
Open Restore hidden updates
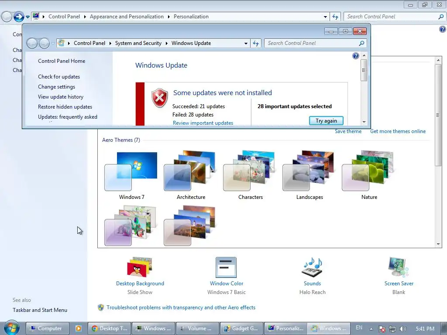click(x=65, y=107)
